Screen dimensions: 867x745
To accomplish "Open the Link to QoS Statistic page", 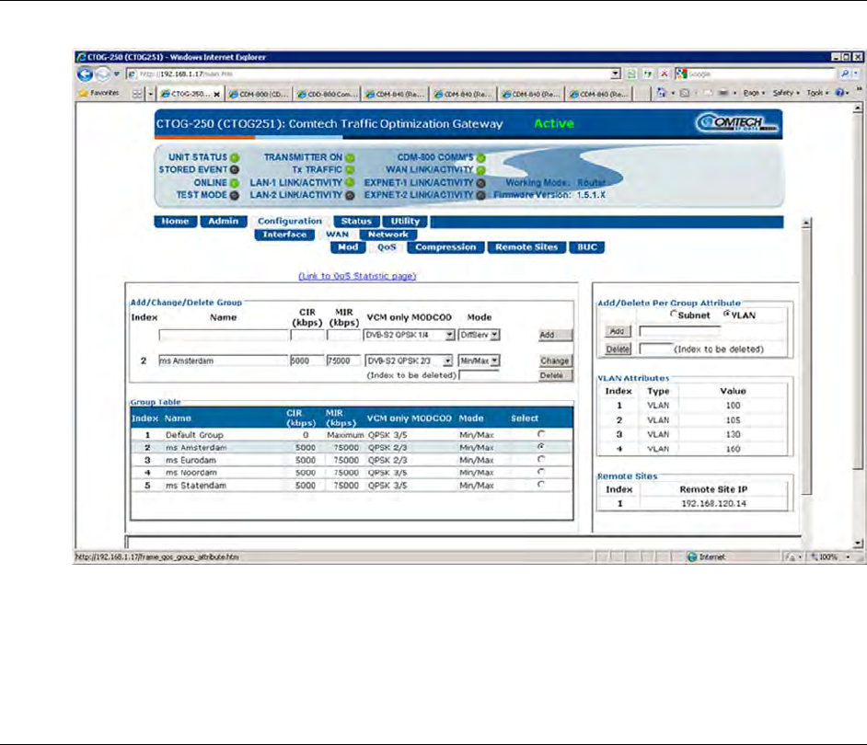I will [357, 275].
